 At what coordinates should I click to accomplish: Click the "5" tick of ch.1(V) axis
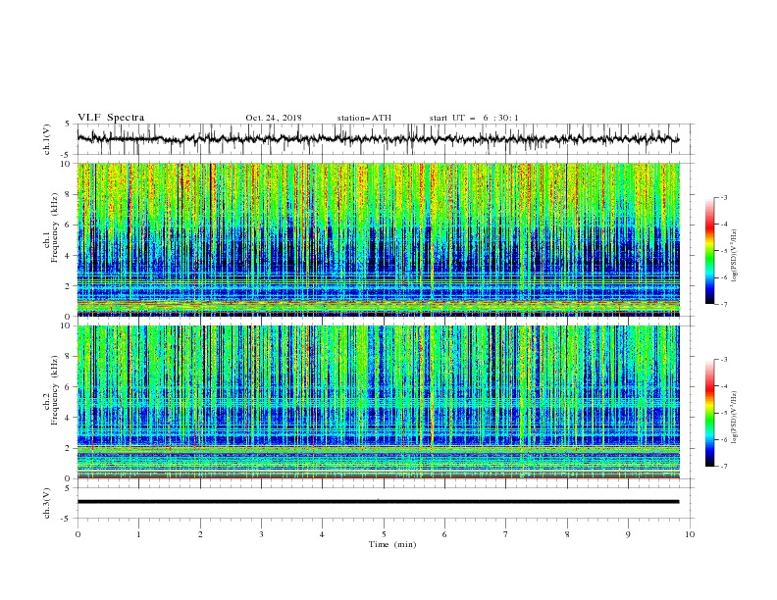[x=68, y=124]
